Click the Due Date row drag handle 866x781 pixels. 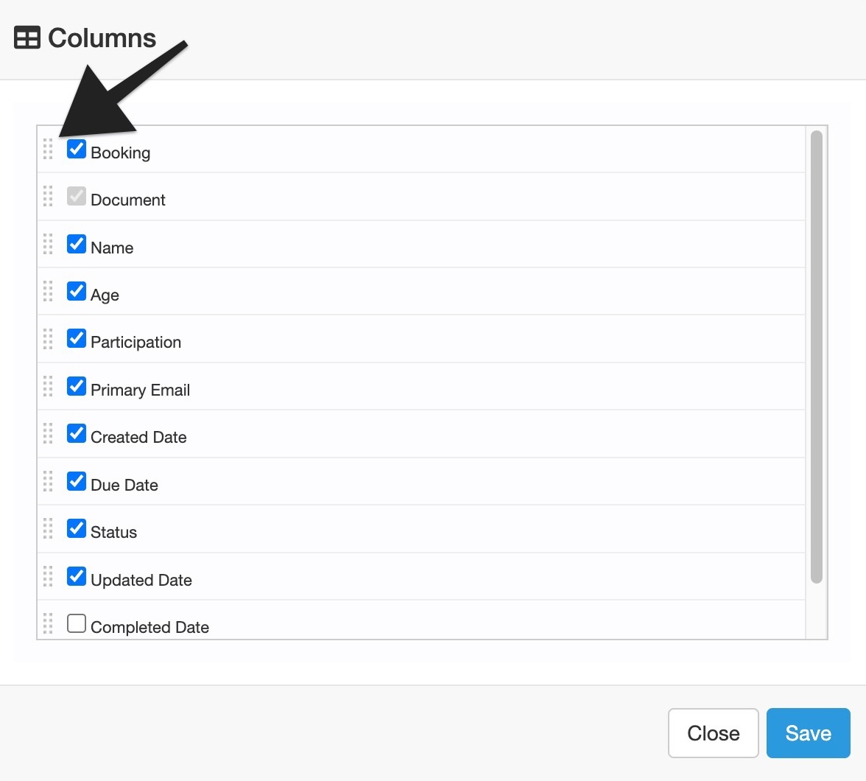tap(48, 481)
